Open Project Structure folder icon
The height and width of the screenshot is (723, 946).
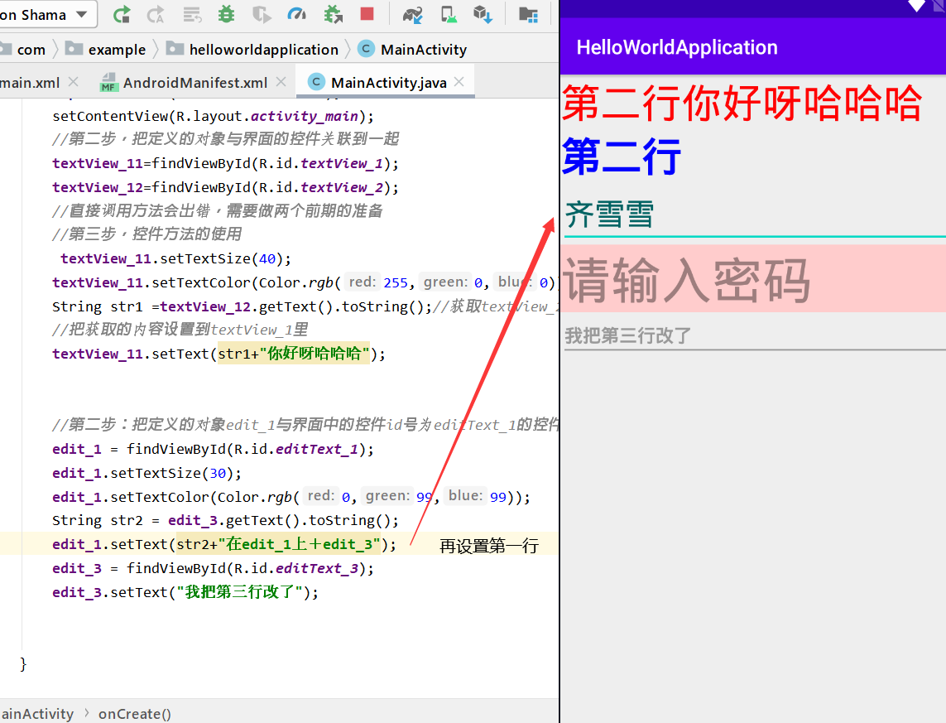529,14
